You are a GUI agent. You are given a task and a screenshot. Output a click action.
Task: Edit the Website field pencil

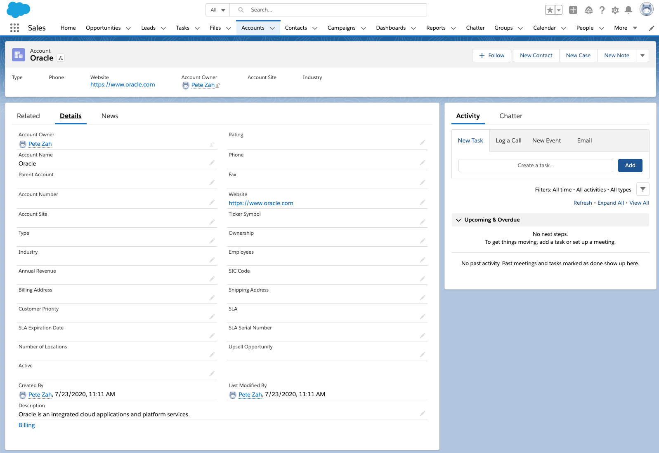(422, 202)
